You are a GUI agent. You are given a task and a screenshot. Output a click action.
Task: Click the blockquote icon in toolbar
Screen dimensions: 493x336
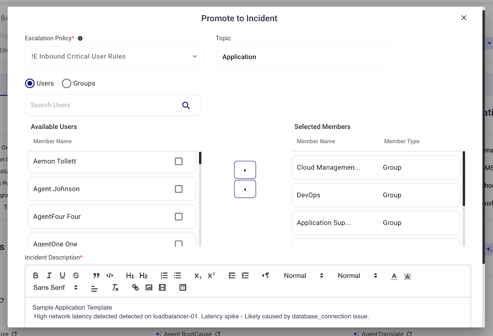(96, 276)
